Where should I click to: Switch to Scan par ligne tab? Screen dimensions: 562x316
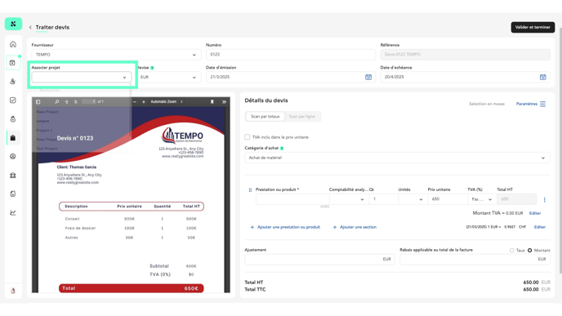point(301,117)
